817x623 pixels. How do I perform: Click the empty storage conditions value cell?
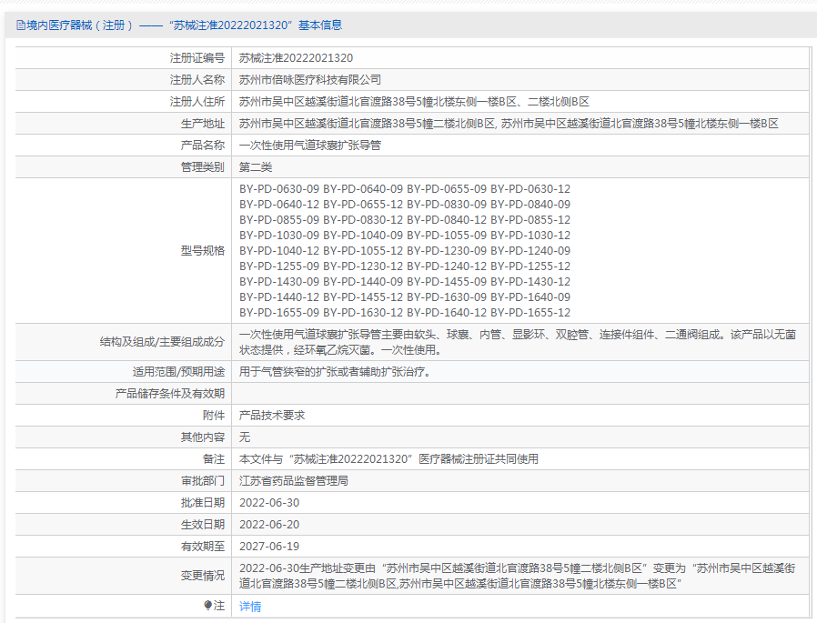520,394
